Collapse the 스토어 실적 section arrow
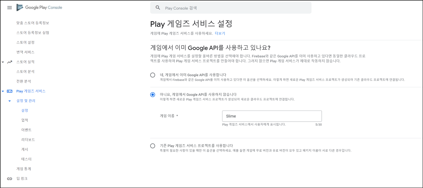 point(3,62)
